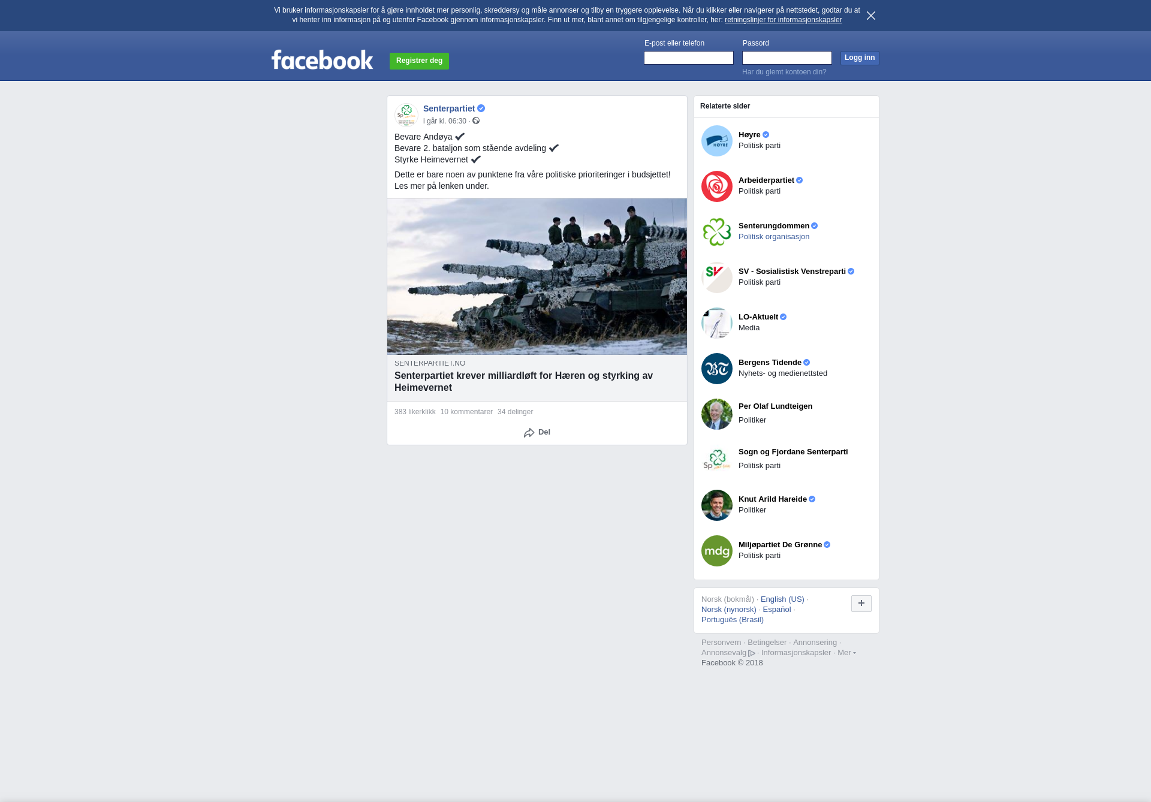Switch language to English (US)
This screenshot has height=802, width=1151.
(x=782, y=599)
